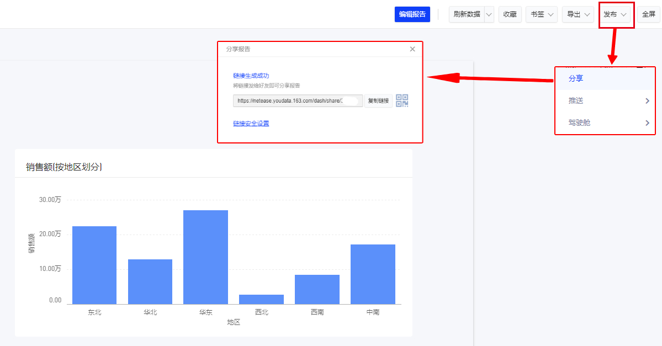The image size is (662, 346).
Task: Click the 中南 bar in sales chart
Action: [373, 274]
